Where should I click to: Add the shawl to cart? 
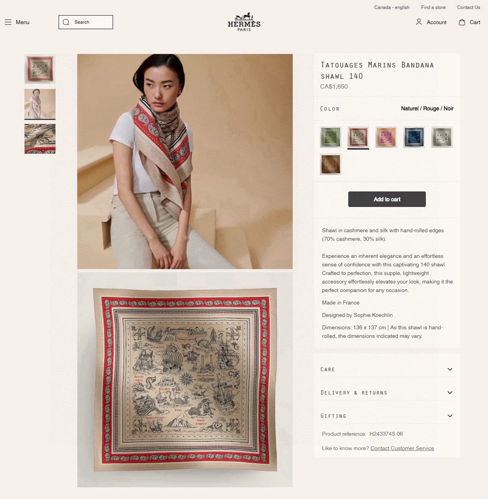pyautogui.click(x=387, y=199)
